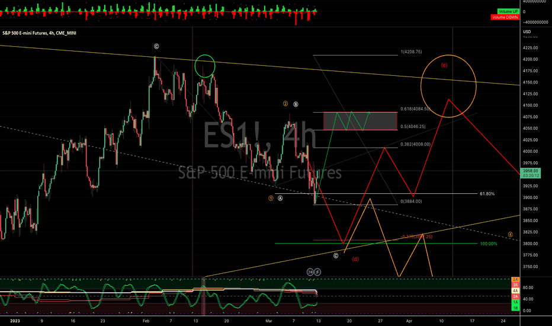
Task: Click the USD currency label
Action: pyautogui.click(x=527, y=32)
